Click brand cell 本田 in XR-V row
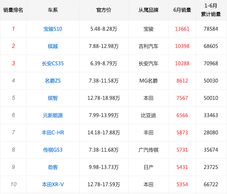Screen dimensions: 227x194 149,184
